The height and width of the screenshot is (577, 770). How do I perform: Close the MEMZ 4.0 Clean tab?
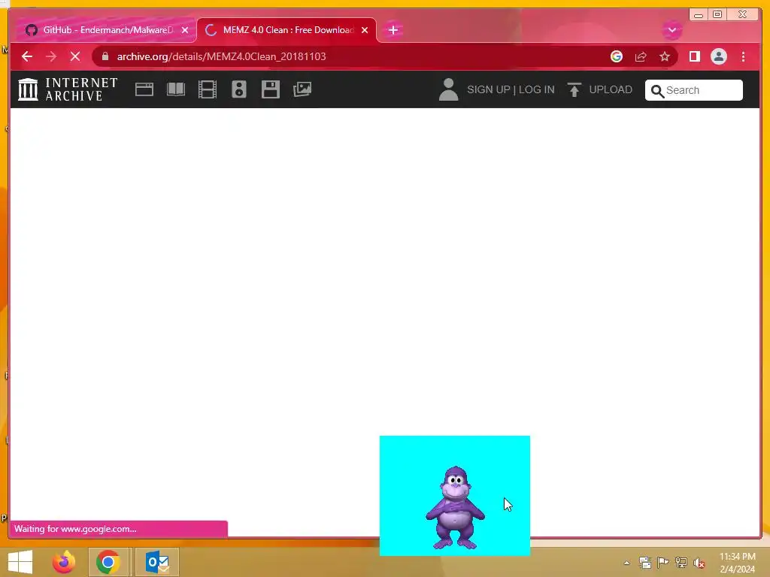coord(365,30)
